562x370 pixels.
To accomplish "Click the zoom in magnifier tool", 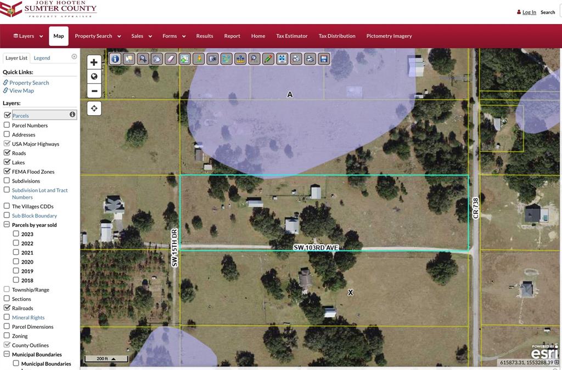I will pyautogui.click(x=143, y=59).
